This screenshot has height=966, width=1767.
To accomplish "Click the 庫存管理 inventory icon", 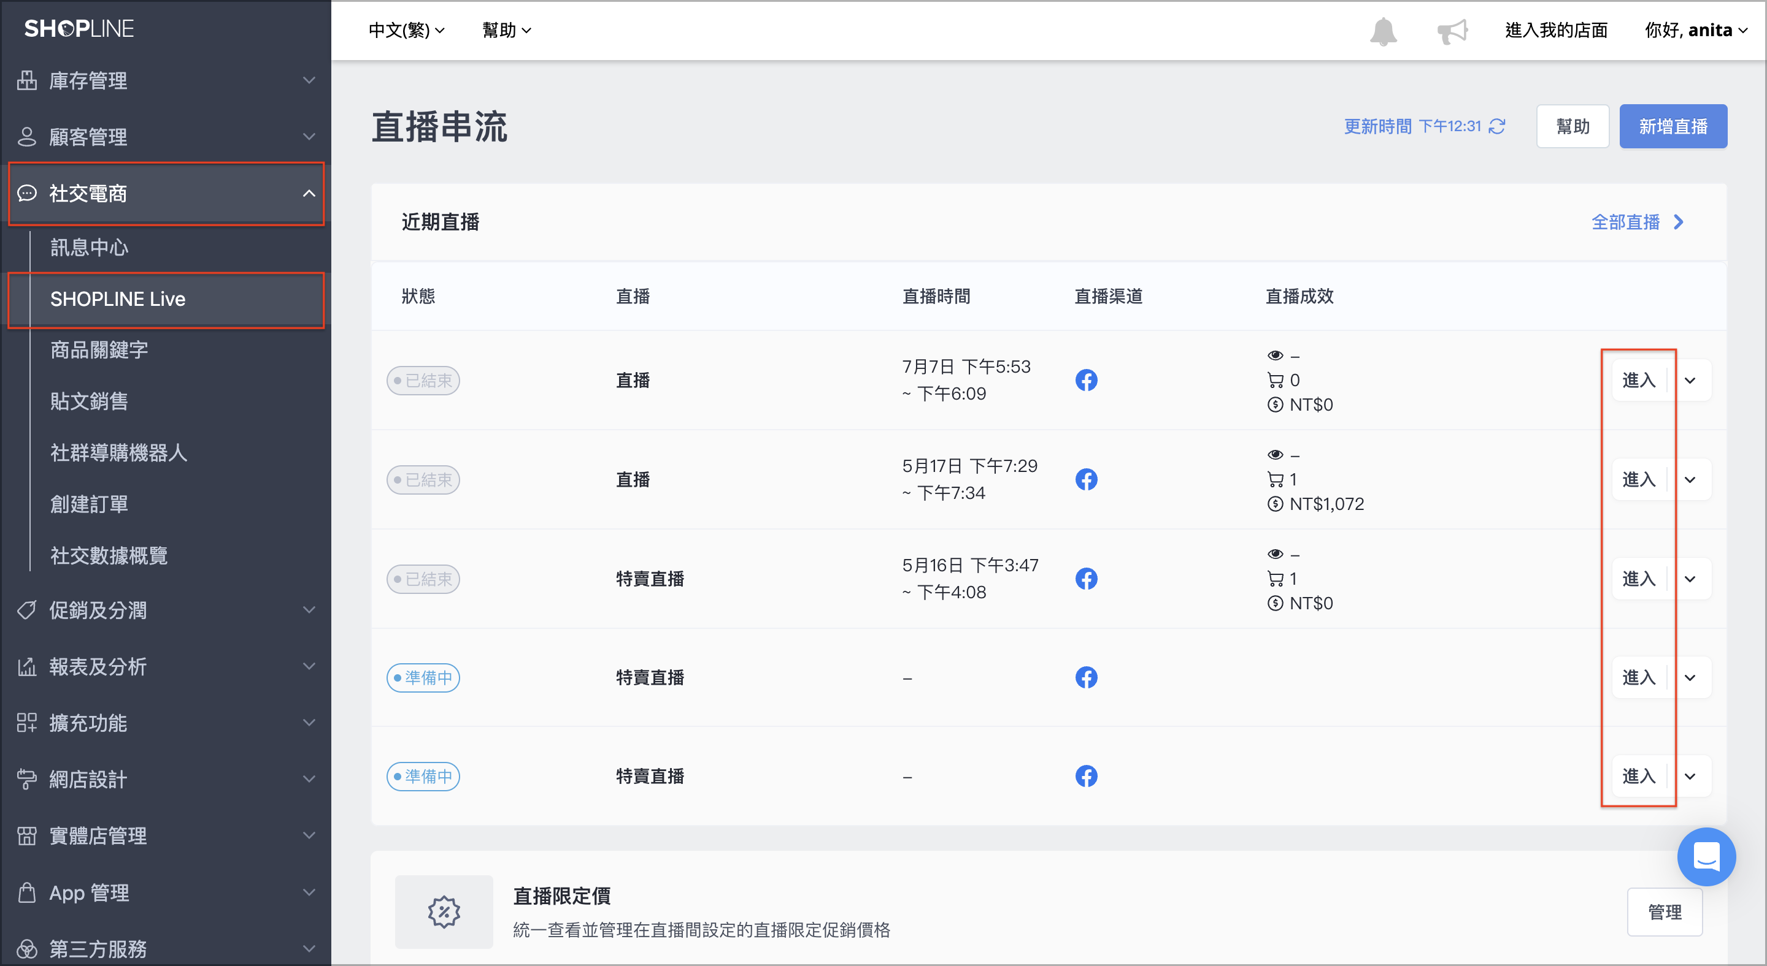I will [x=27, y=80].
